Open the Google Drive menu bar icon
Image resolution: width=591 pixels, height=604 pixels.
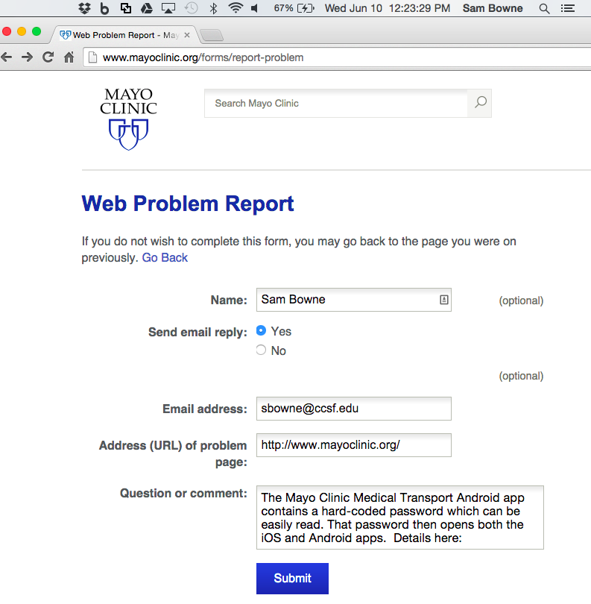tap(146, 8)
